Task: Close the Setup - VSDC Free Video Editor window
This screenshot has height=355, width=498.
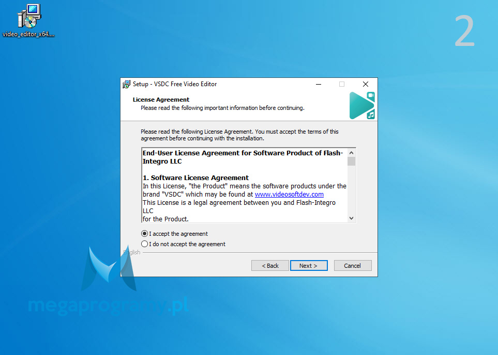Action: pyautogui.click(x=366, y=84)
